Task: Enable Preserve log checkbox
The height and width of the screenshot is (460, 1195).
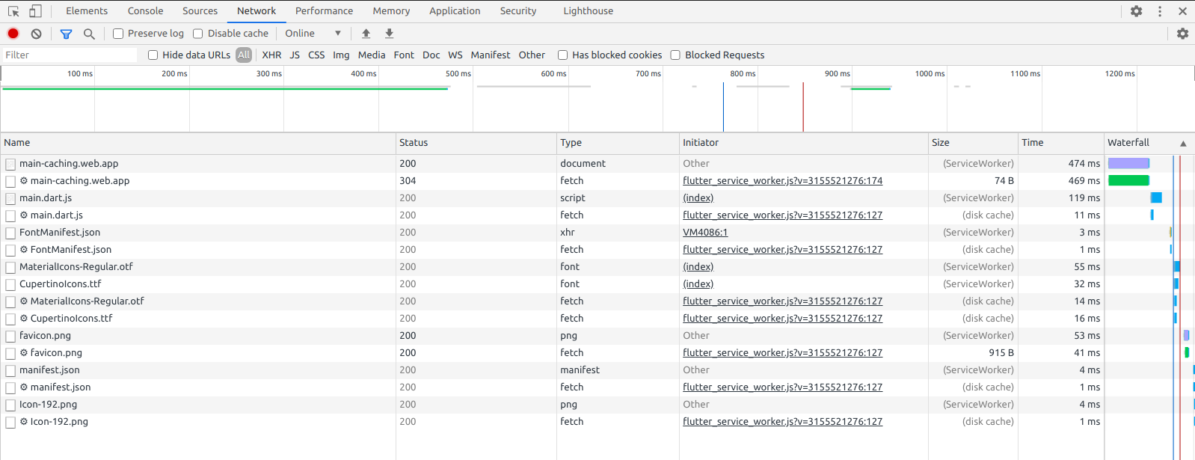Action: (118, 34)
